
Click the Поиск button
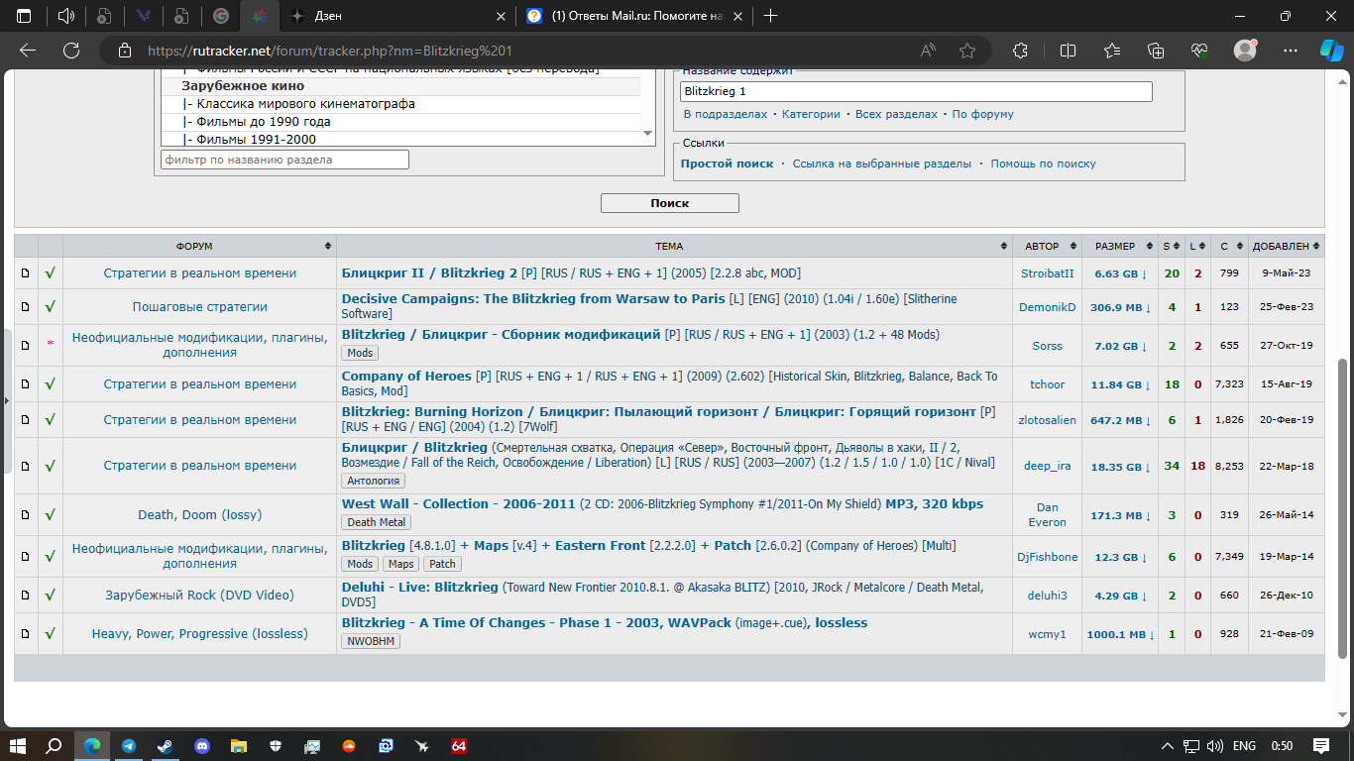click(x=669, y=203)
